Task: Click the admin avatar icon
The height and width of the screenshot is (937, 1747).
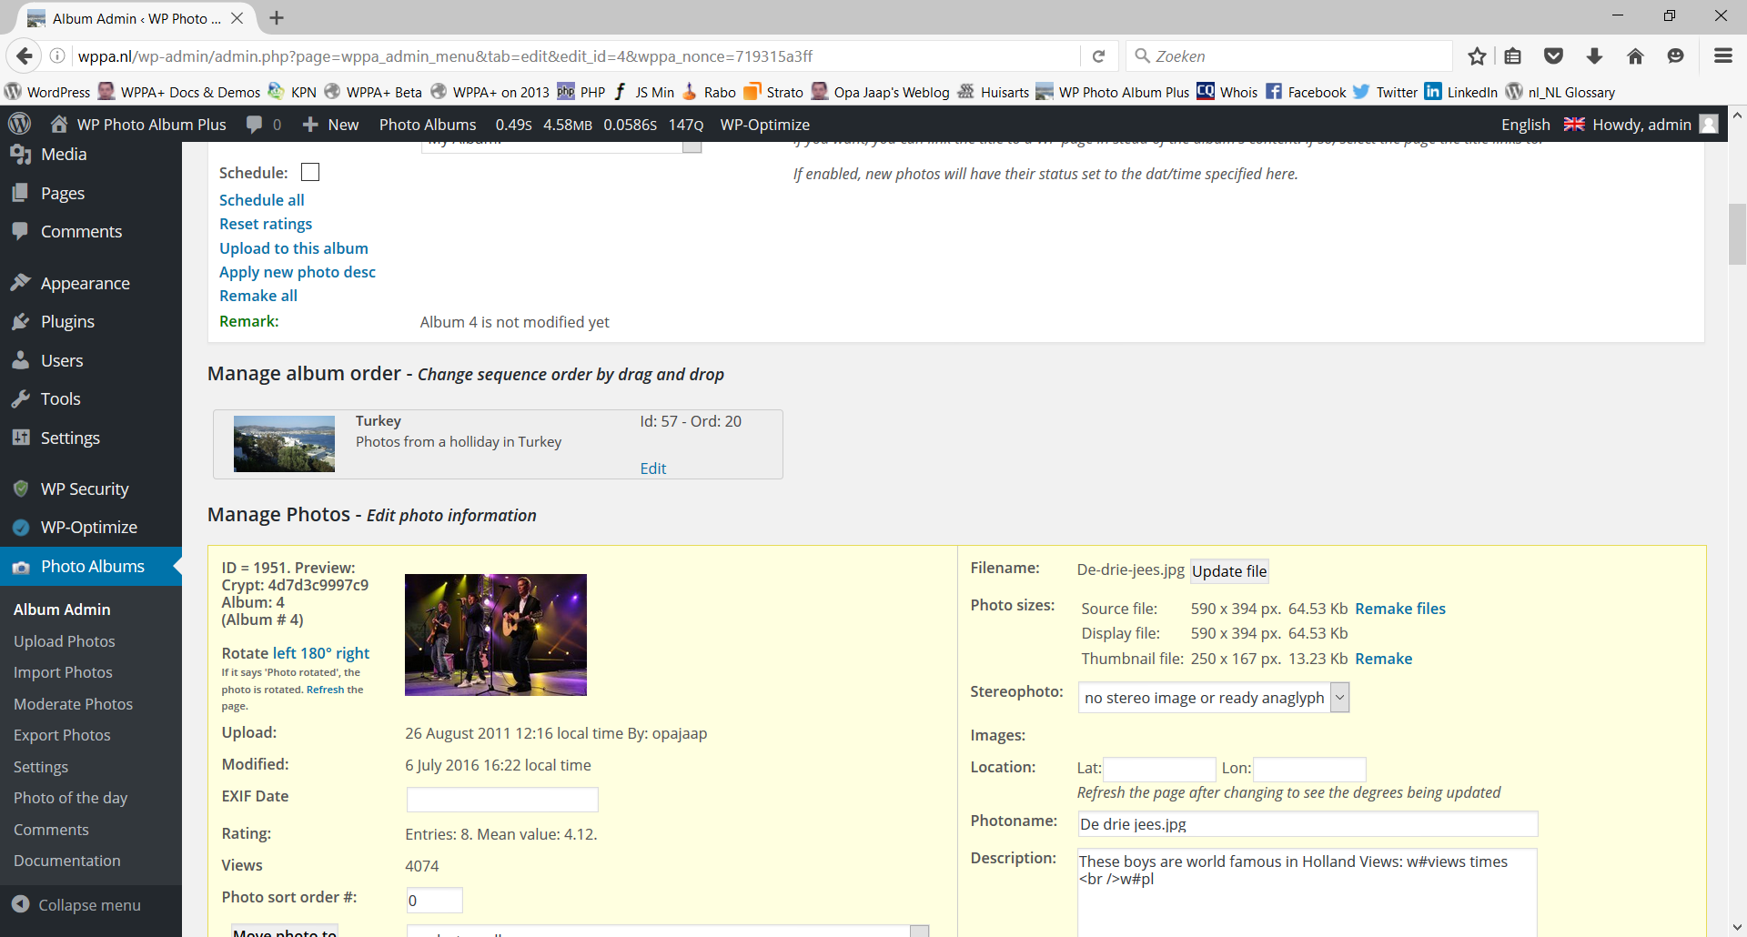Action: pyautogui.click(x=1709, y=124)
